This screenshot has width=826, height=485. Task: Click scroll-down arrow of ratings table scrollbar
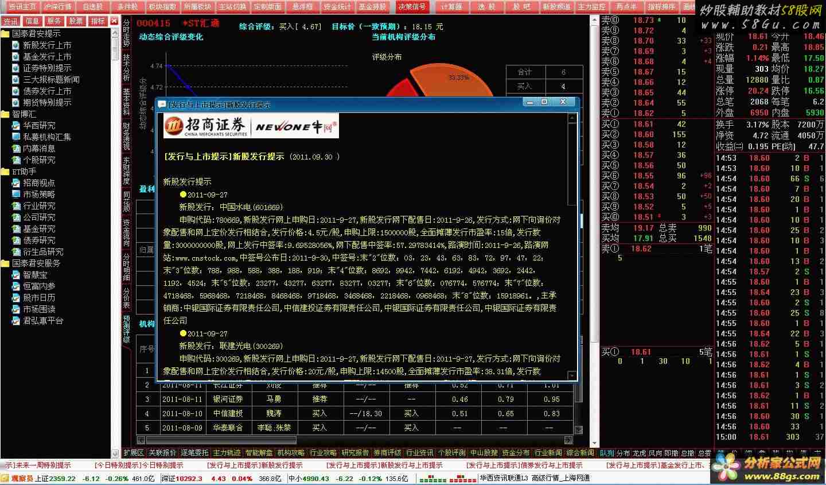click(x=578, y=429)
